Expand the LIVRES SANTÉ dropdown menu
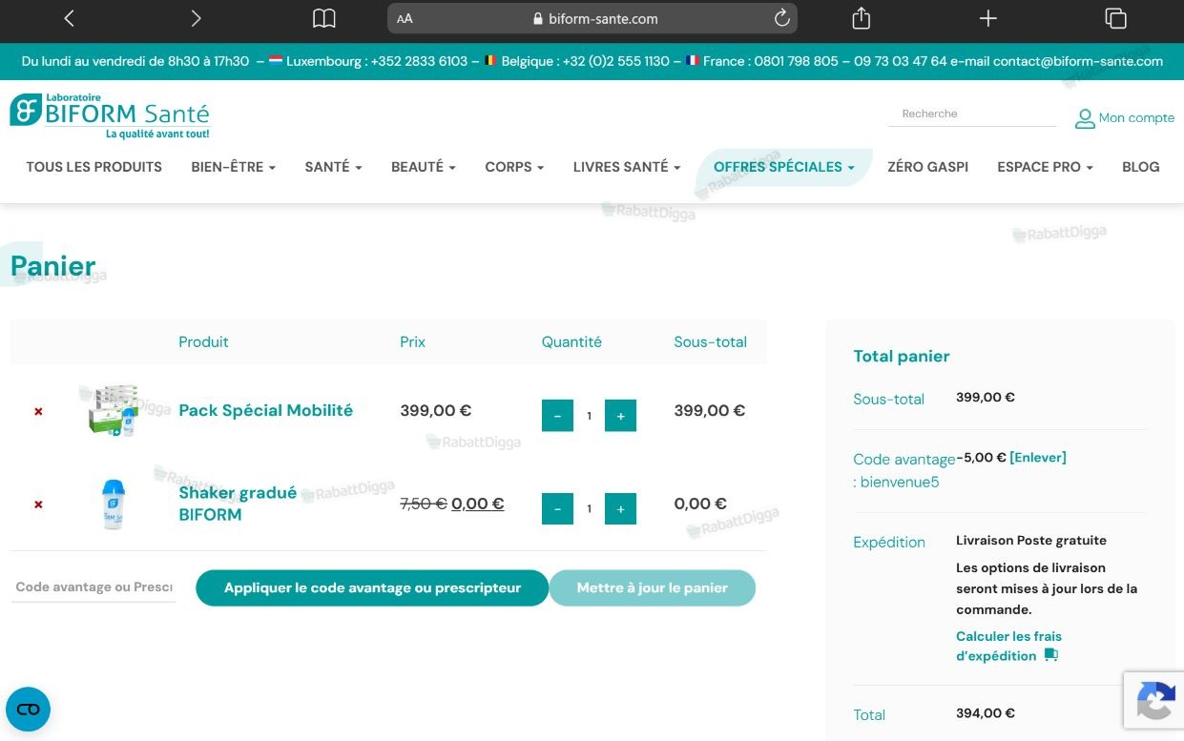Image resolution: width=1184 pixels, height=741 pixels. coord(627,167)
